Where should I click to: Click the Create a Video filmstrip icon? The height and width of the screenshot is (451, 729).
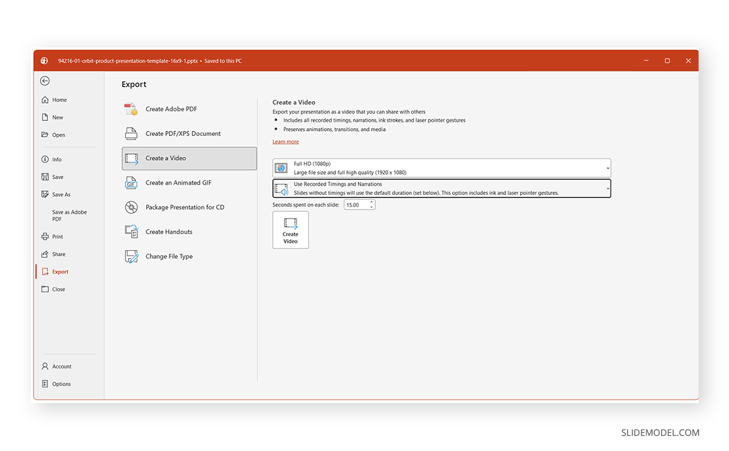click(131, 158)
